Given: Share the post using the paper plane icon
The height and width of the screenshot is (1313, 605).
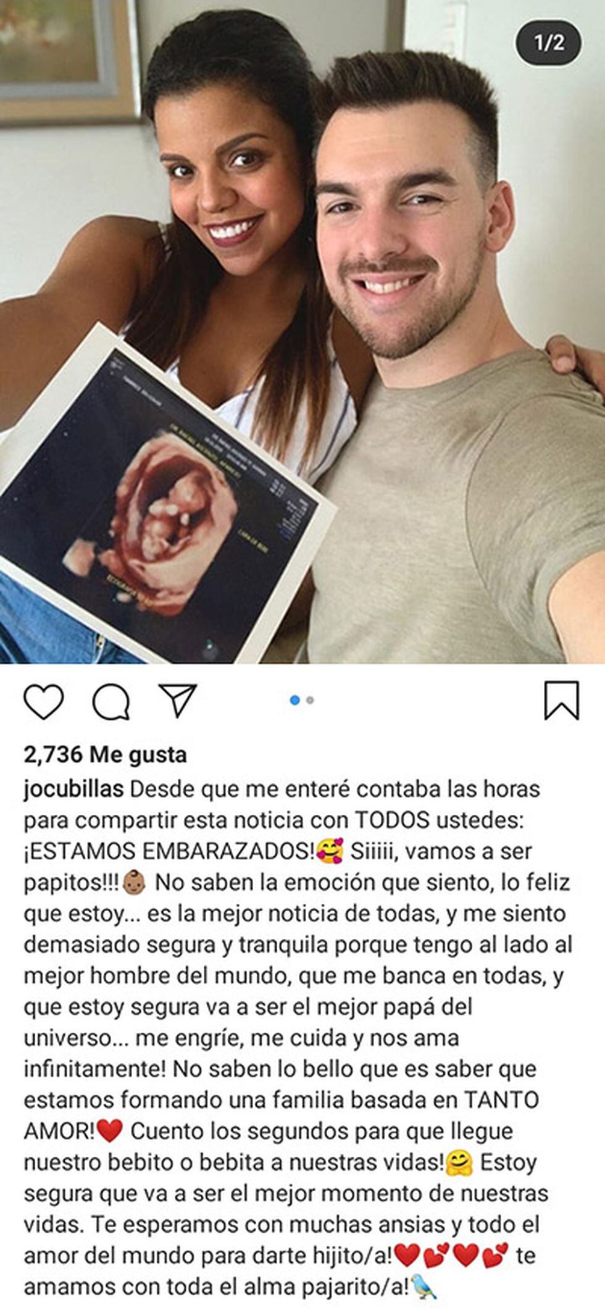Looking at the screenshot, I should pyautogui.click(x=177, y=700).
